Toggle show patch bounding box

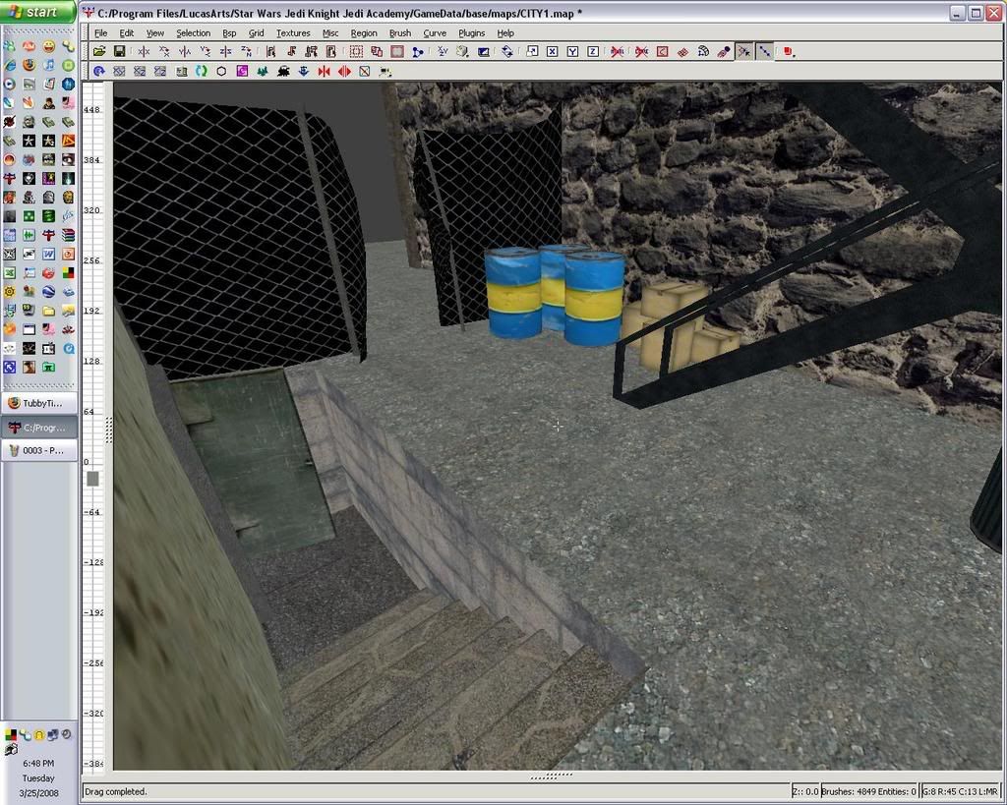coord(662,51)
